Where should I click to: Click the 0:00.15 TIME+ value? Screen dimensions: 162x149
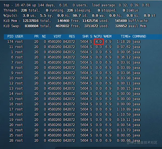124,88
